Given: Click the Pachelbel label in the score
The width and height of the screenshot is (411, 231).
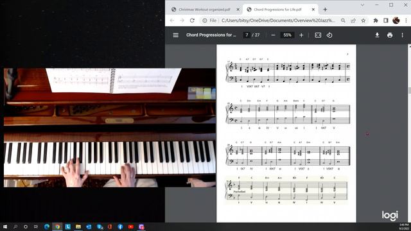Looking at the screenshot, I should pyautogui.click(x=240, y=192).
